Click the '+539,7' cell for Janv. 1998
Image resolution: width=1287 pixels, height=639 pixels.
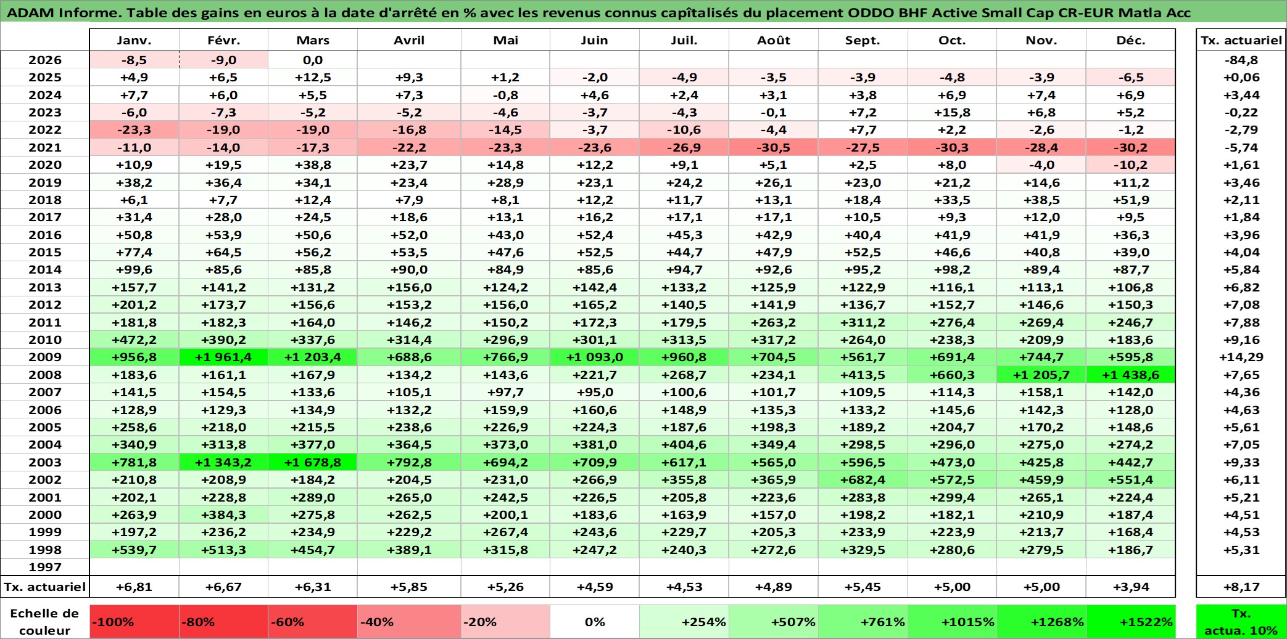[x=134, y=550]
